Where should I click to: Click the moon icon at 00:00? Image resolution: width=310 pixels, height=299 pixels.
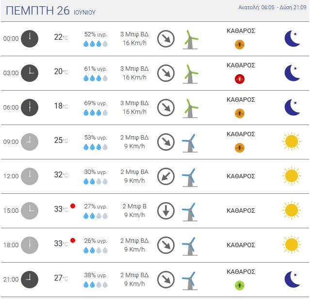(x=292, y=38)
